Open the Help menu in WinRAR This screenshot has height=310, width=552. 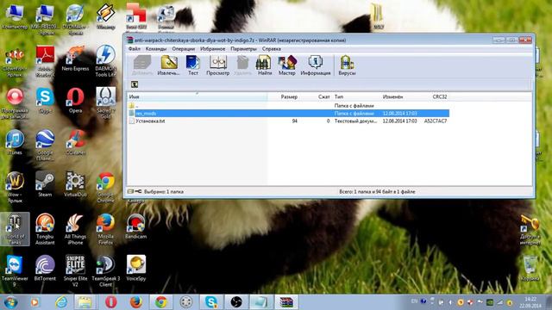point(271,49)
